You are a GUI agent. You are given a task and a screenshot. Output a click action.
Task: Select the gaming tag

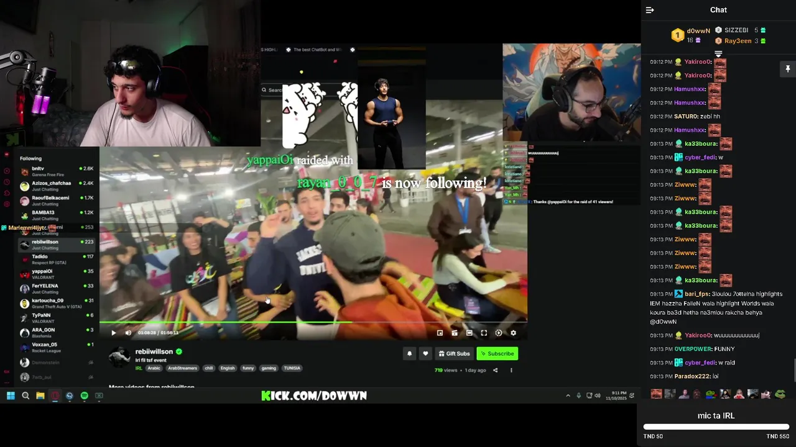269,368
